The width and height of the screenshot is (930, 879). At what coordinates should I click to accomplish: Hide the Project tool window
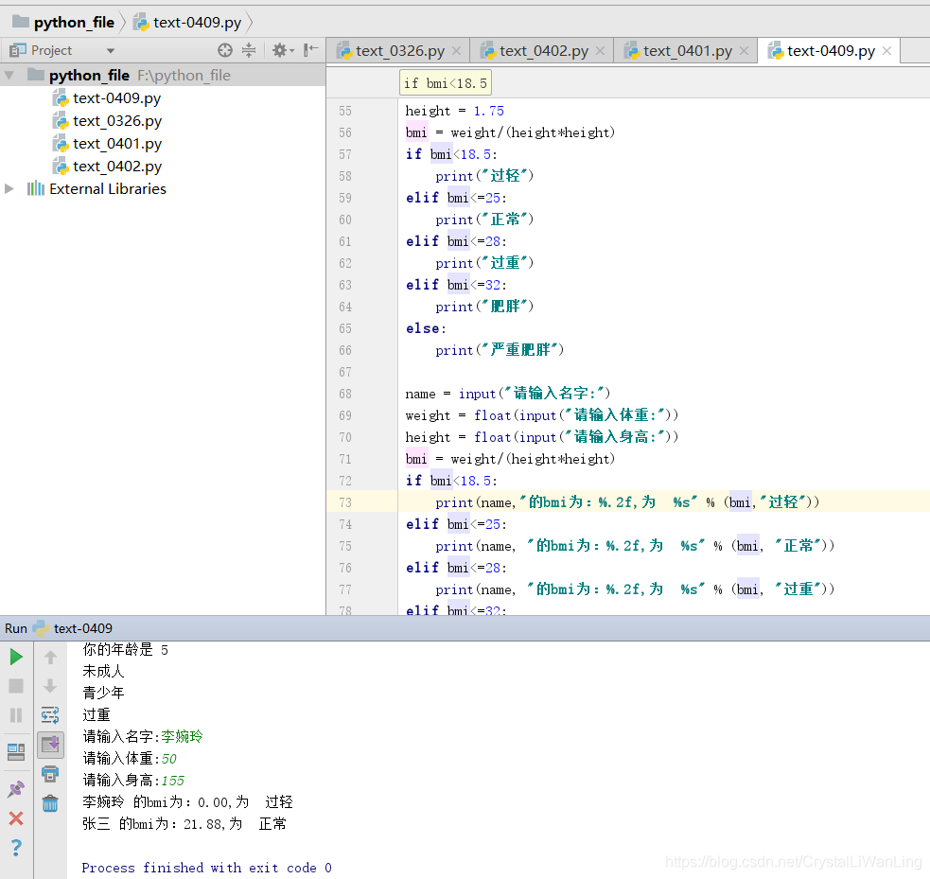[x=311, y=50]
